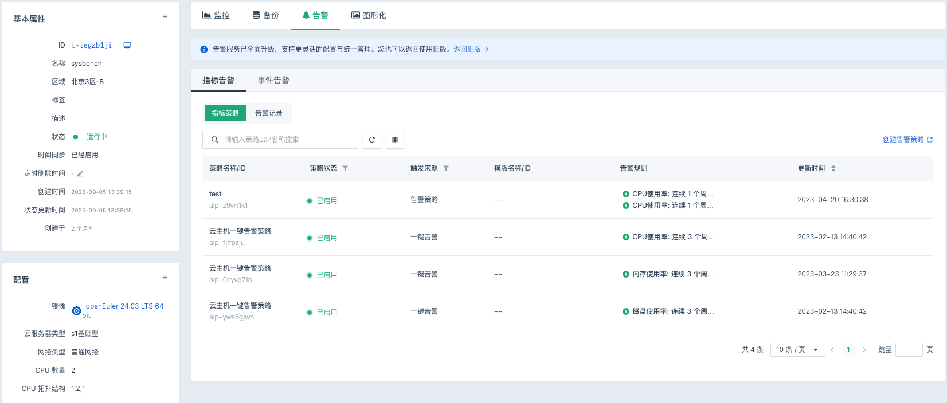Viewport: 947px width, 403px height.
Task: Switch to the 告警记录 toggle view
Action: pos(269,113)
